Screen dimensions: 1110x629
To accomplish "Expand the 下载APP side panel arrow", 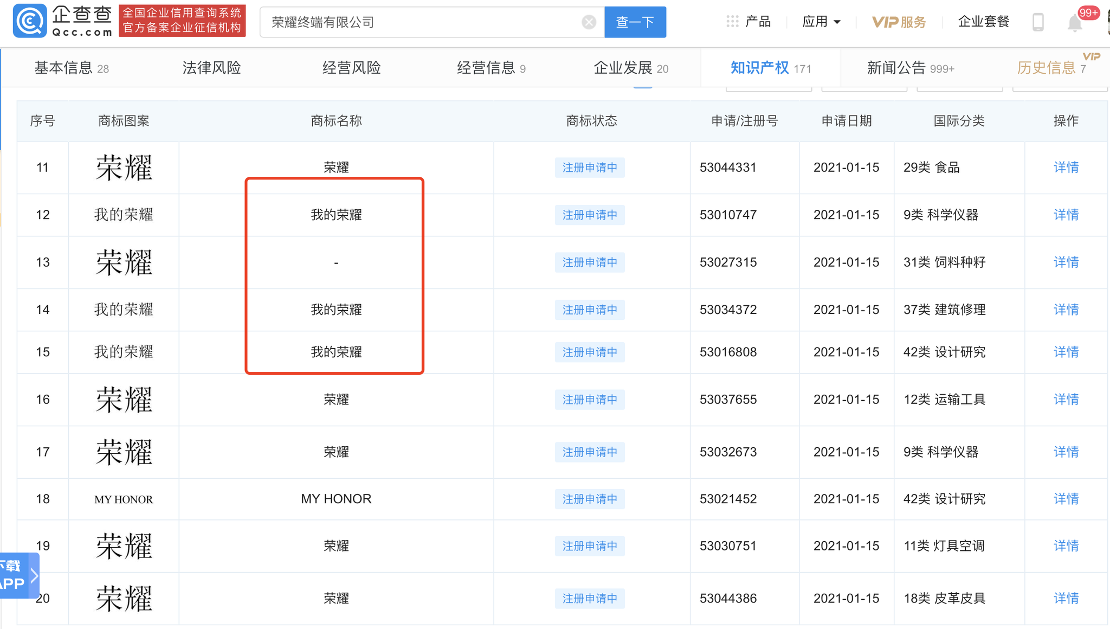I will click(35, 575).
